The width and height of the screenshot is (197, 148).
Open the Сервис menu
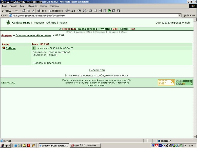click(44, 6)
